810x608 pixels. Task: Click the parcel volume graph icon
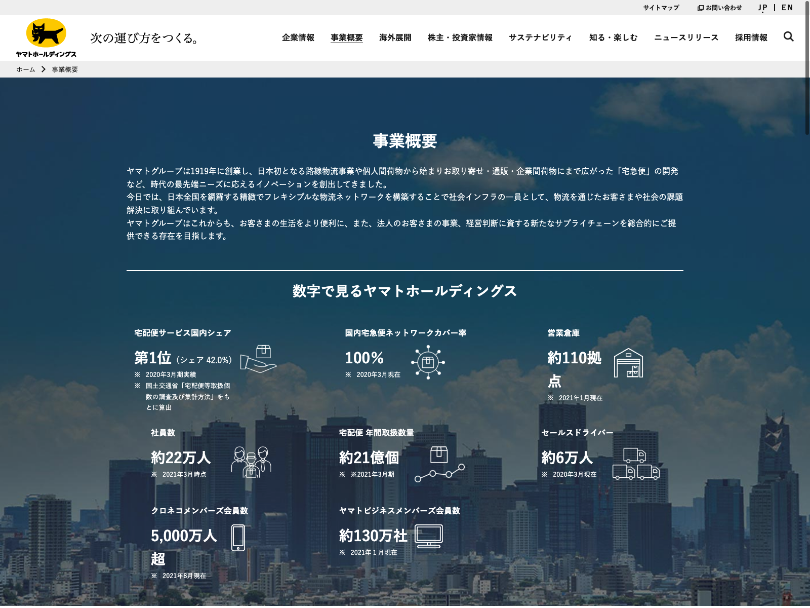[x=439, y=464]
